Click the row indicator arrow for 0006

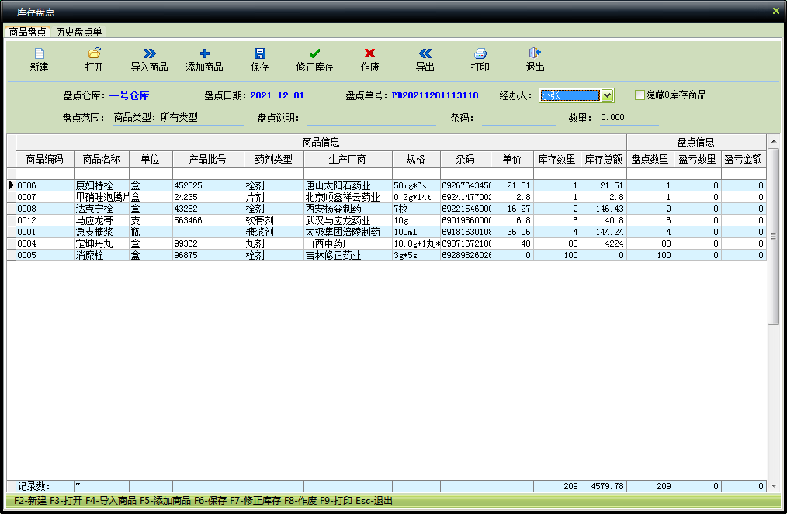(11, 185)
